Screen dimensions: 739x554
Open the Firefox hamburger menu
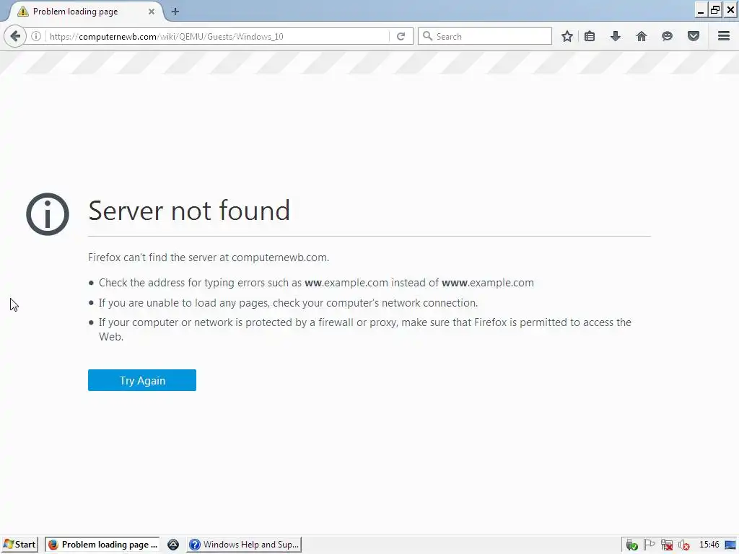point(723,36)
